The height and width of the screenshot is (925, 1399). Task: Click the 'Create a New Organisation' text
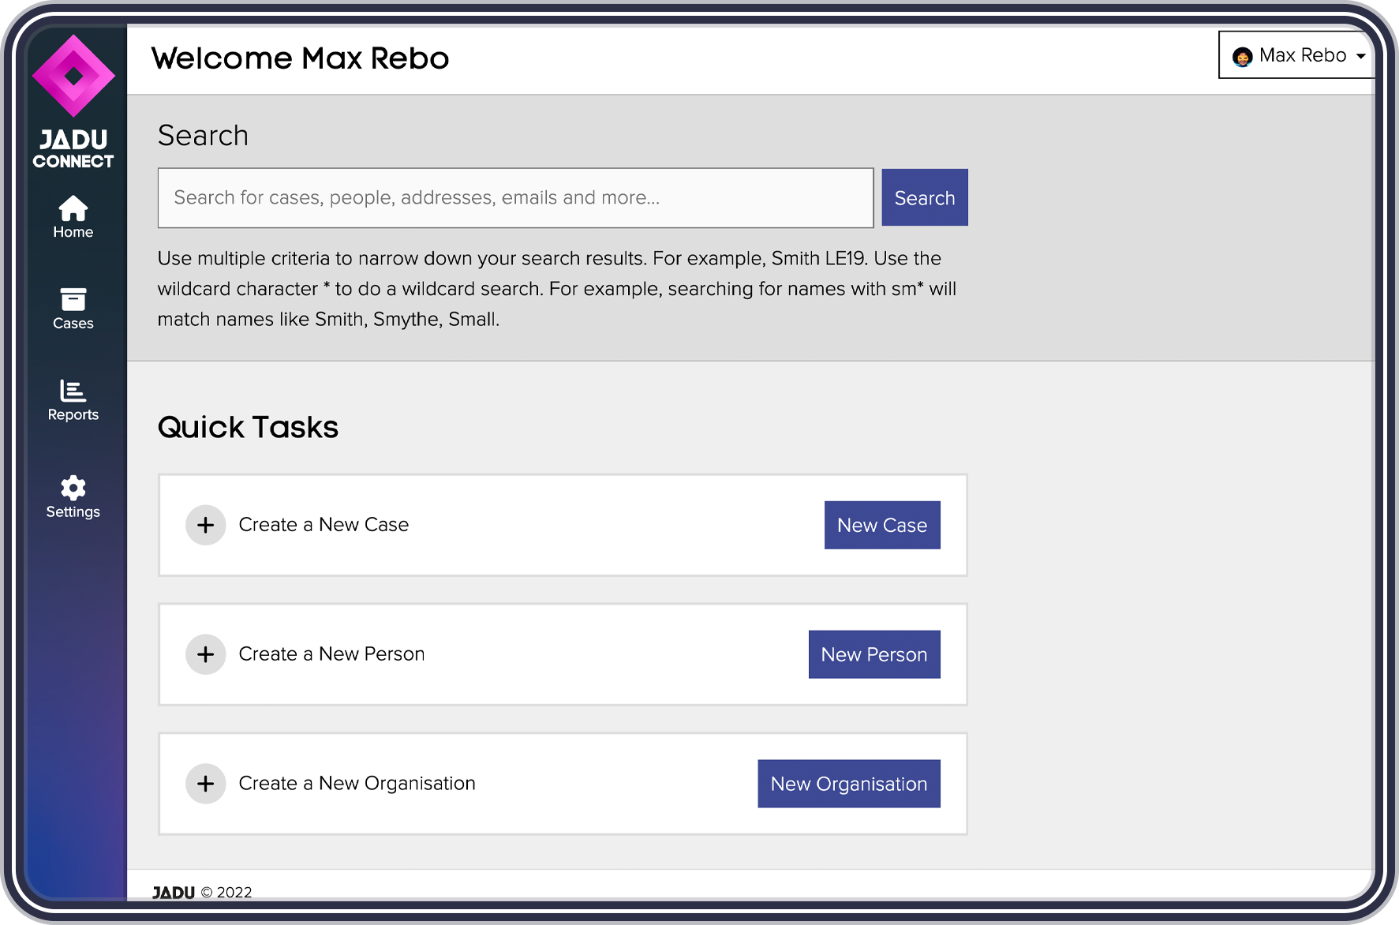[x=357, y=784]
